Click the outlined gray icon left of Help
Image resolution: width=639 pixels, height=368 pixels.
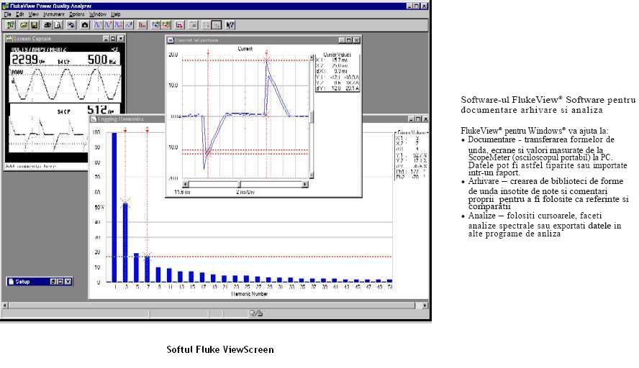click(x=217, y=25)
